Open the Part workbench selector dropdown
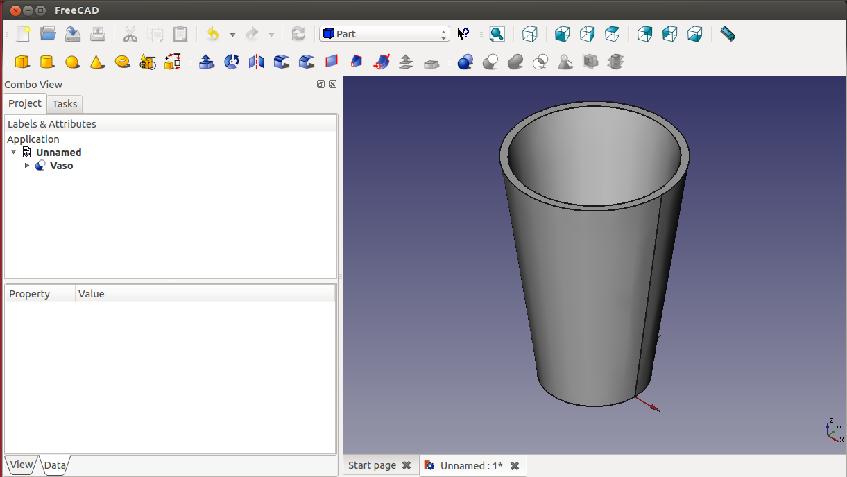 pyautogui.click(x=384, y=34)
